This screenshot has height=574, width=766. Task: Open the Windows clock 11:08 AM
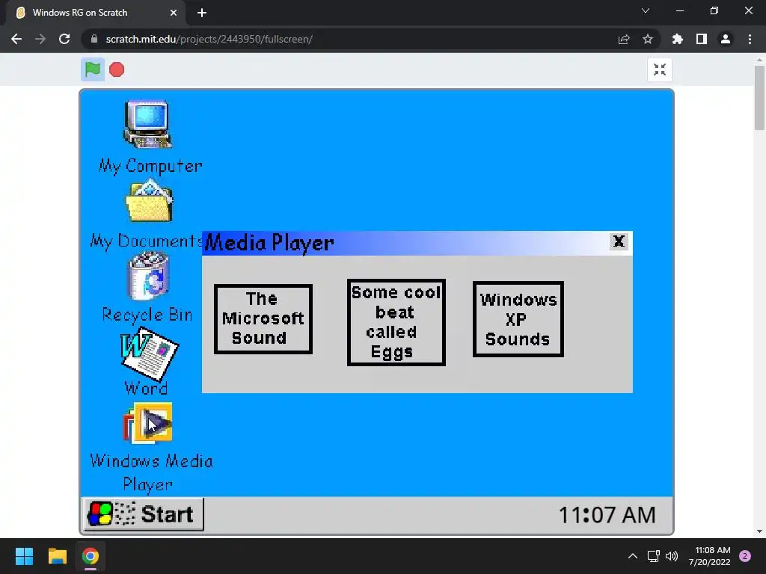point(710,556)
